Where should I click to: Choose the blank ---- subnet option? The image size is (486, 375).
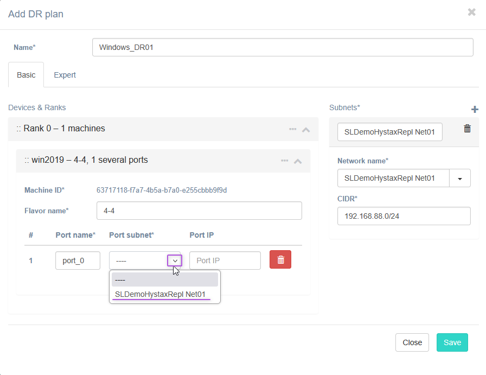coord(164,279)
